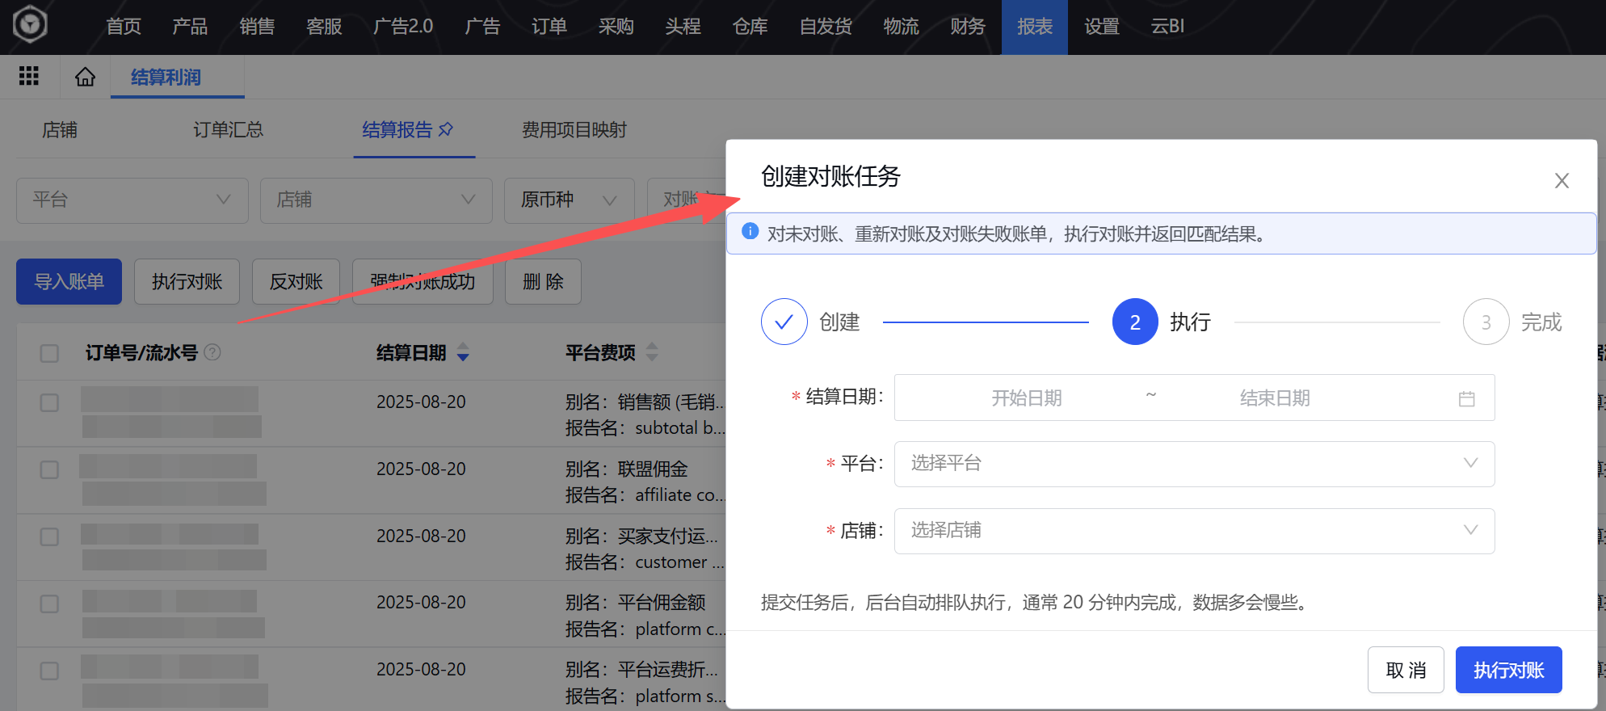Go to home via house icon
The width and height of the screenshot is (1606, 711).
[x=85, y=77]
